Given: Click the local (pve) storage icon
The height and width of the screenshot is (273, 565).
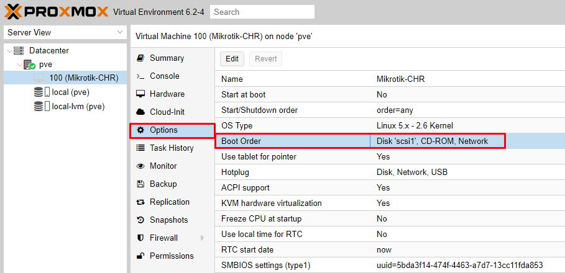Looking at the screenshot, I should tap(42, 92).
